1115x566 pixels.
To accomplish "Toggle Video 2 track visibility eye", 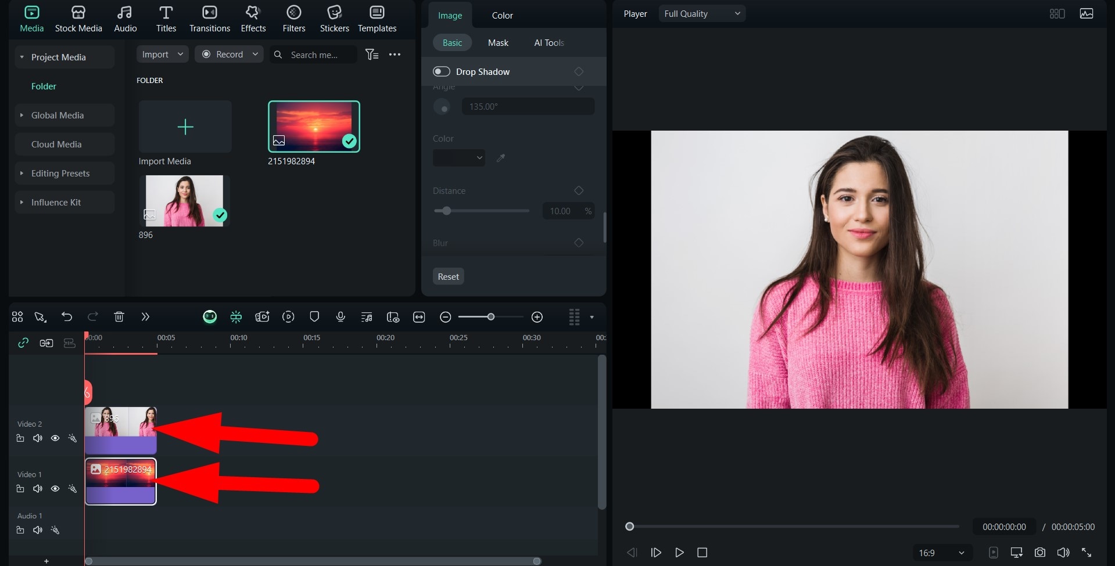I will [x=55, y=438].
